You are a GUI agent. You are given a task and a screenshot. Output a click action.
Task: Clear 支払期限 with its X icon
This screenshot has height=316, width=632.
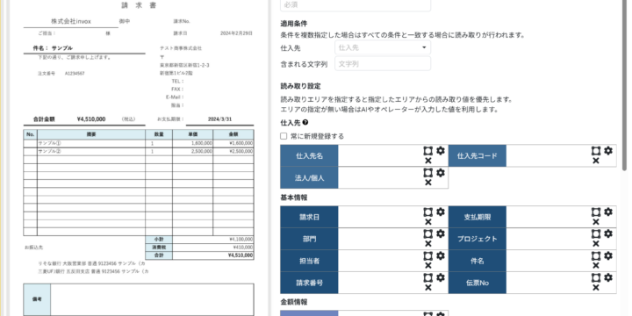596,222
